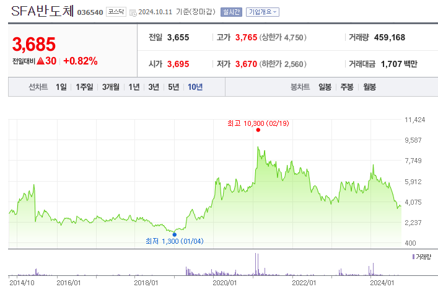The width and height of the screenshot is (438, 297).
Task: Select the 1주일 line chart tab
Action: click(84, 87)
